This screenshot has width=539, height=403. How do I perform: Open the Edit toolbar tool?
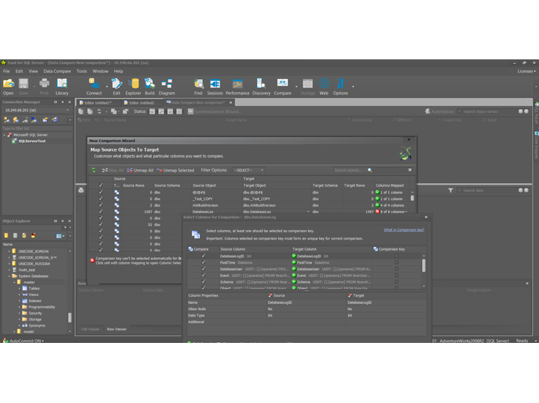pyautogui.click(x=116, y=84)
